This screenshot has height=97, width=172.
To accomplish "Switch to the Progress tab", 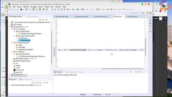I will (x=70, y=72).
